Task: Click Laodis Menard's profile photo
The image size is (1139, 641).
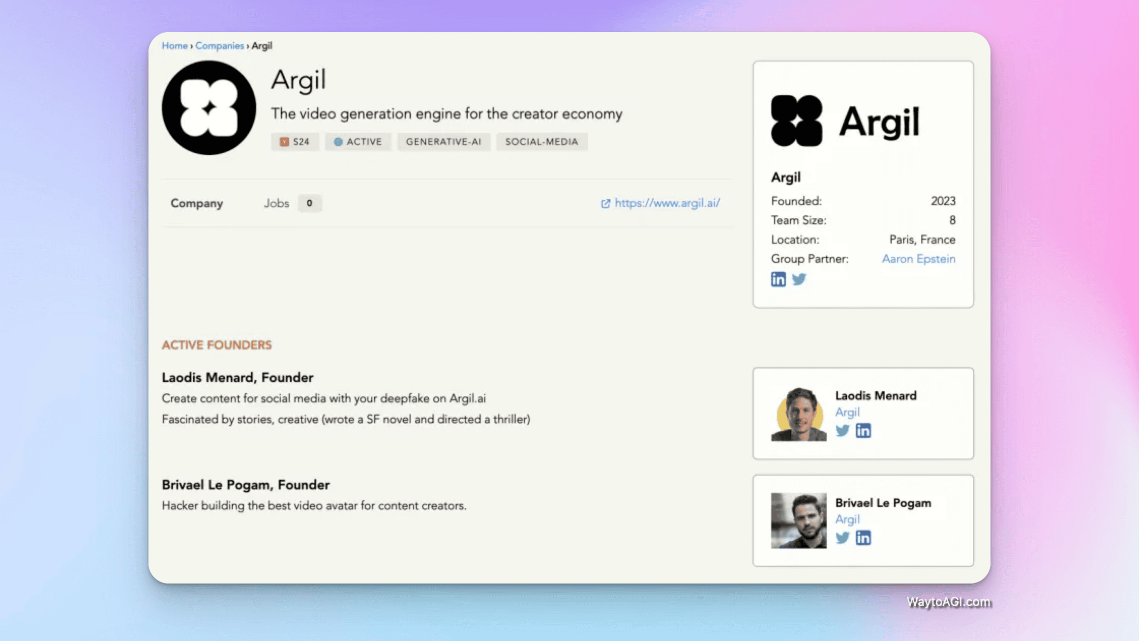Action: [799, 414]
